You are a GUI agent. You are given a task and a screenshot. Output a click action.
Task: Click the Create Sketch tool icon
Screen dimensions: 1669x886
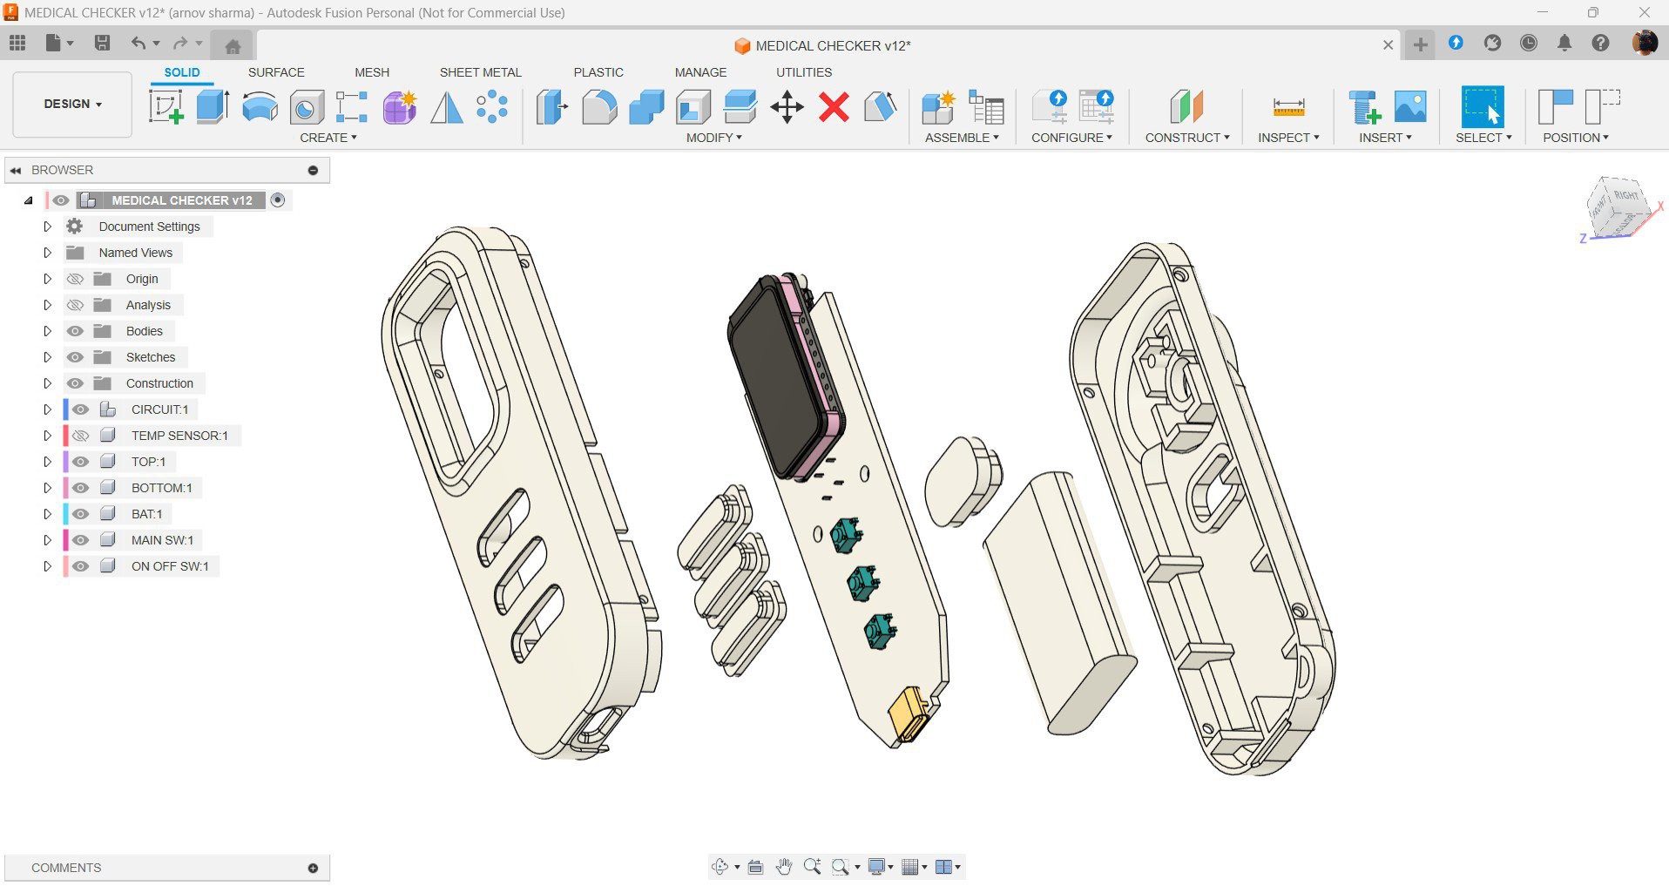(166, 107)
